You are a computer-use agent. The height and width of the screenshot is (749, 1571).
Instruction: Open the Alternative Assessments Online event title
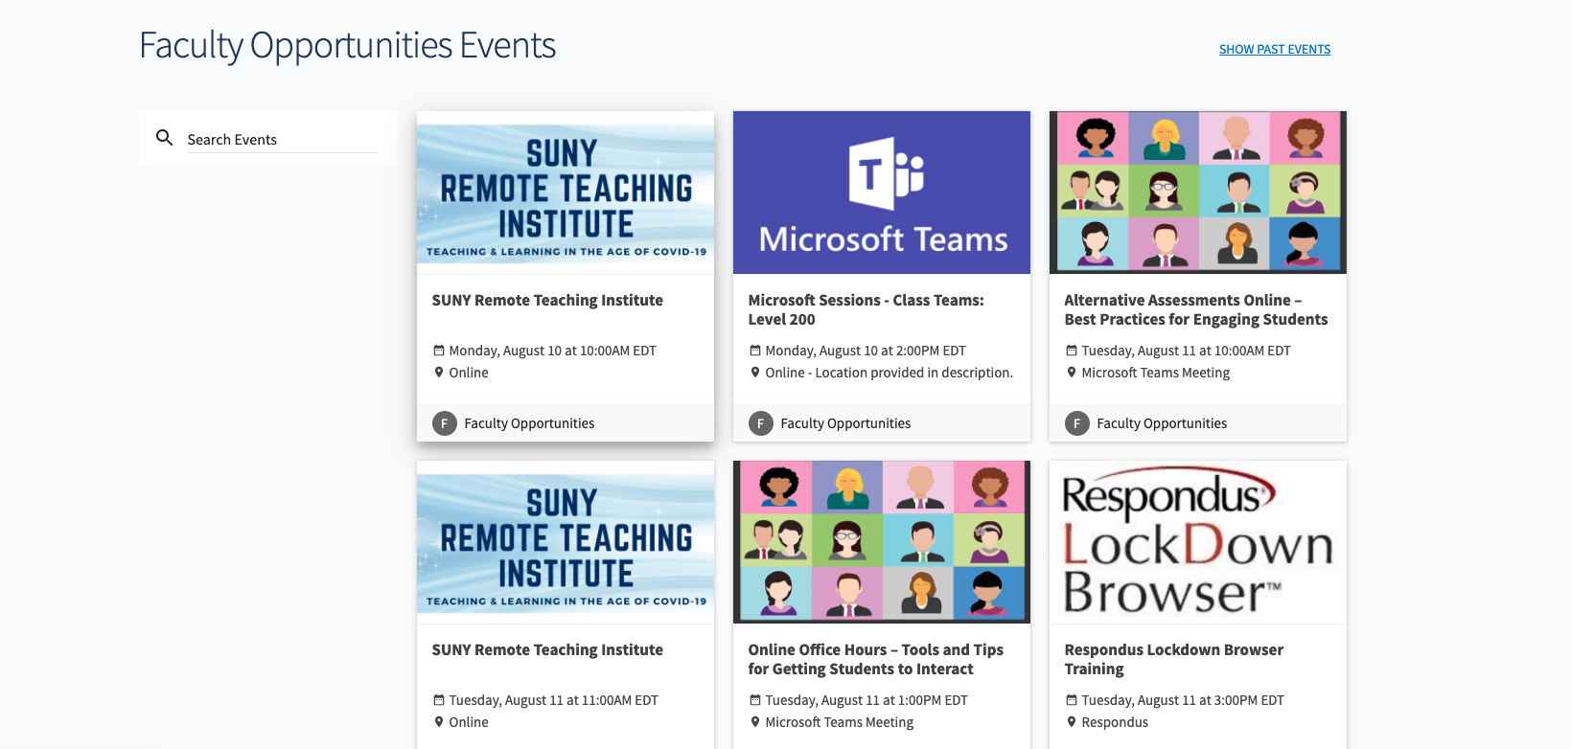pos(1196,310)
